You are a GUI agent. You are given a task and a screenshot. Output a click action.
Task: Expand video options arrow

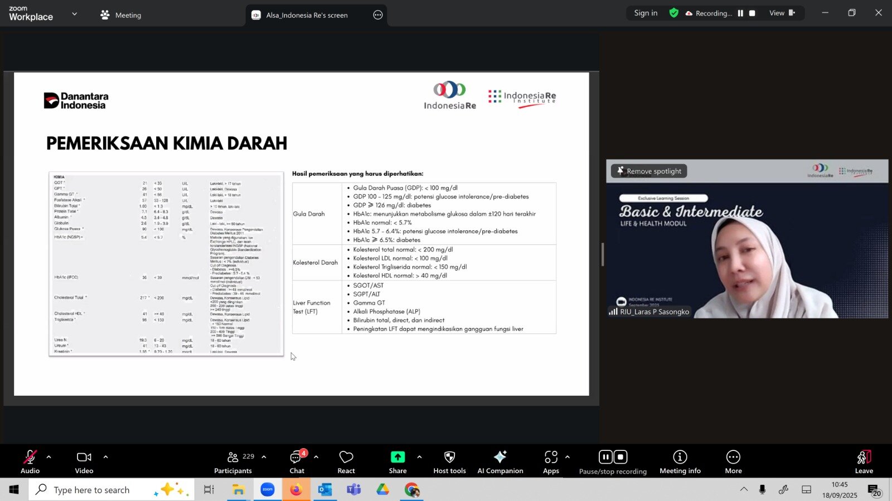105,457
